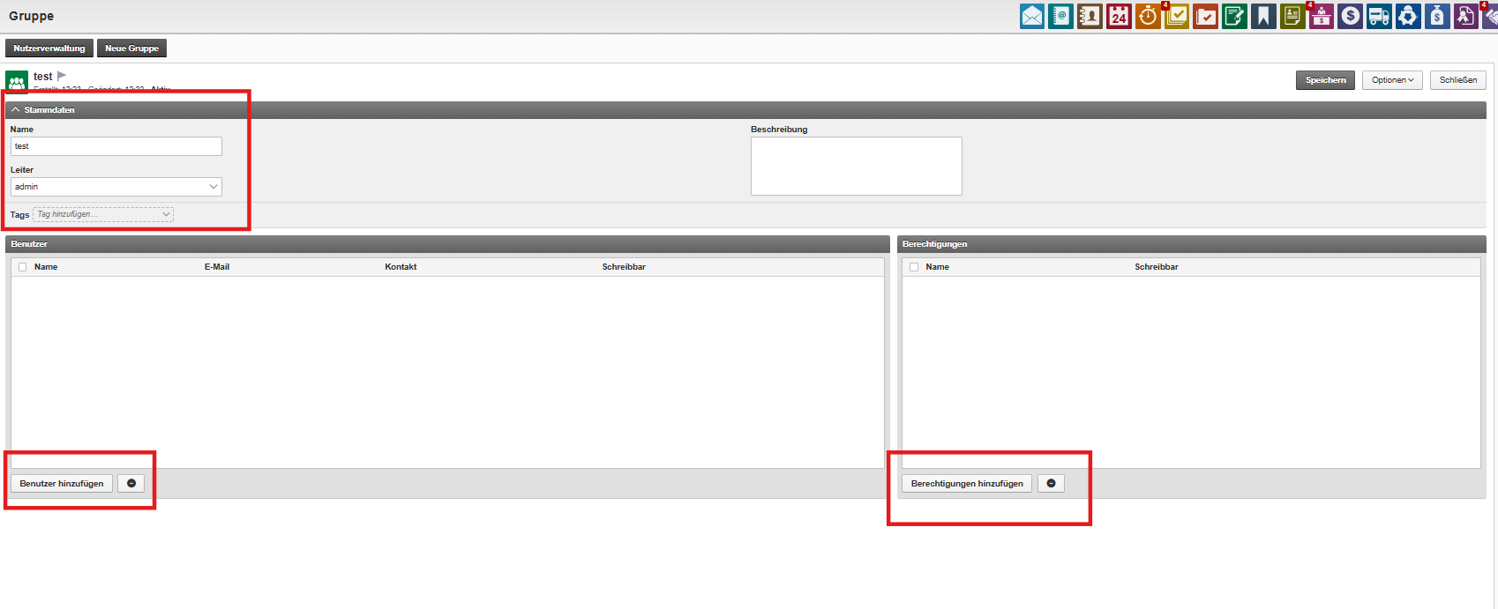This screenshot has width=1498, height=609.
Task: Tick select-all checkbox in Benutzer table
Action: [x=23, y=267]
